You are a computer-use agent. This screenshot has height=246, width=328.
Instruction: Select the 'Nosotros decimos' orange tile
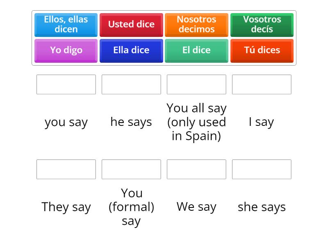196,24
